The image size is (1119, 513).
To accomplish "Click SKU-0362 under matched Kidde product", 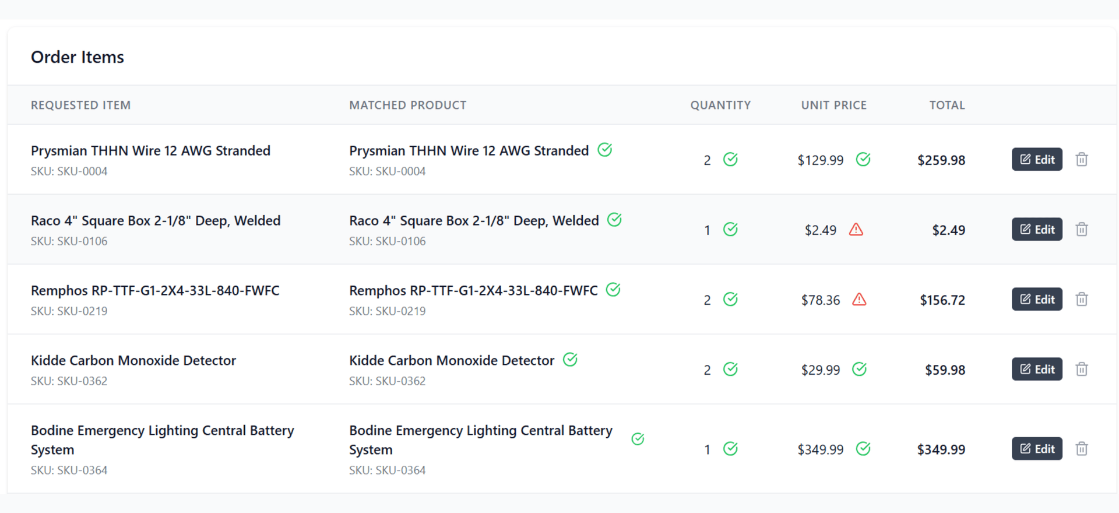I will [x=388, y=381].
